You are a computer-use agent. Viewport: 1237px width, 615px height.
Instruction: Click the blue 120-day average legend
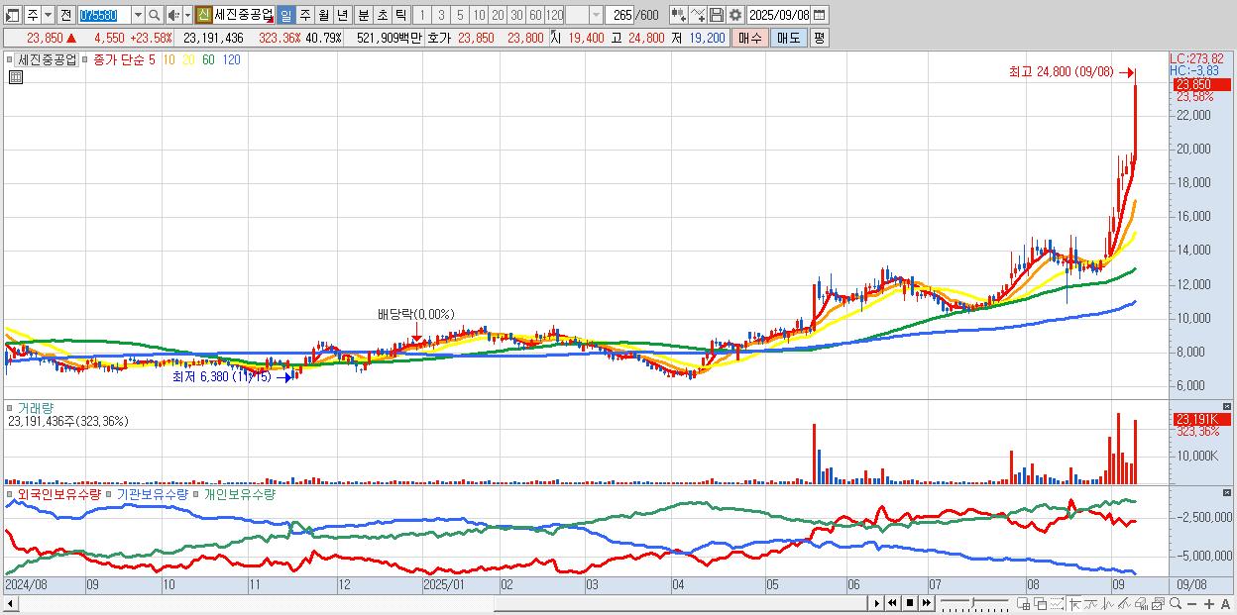[x=231, y=59]
